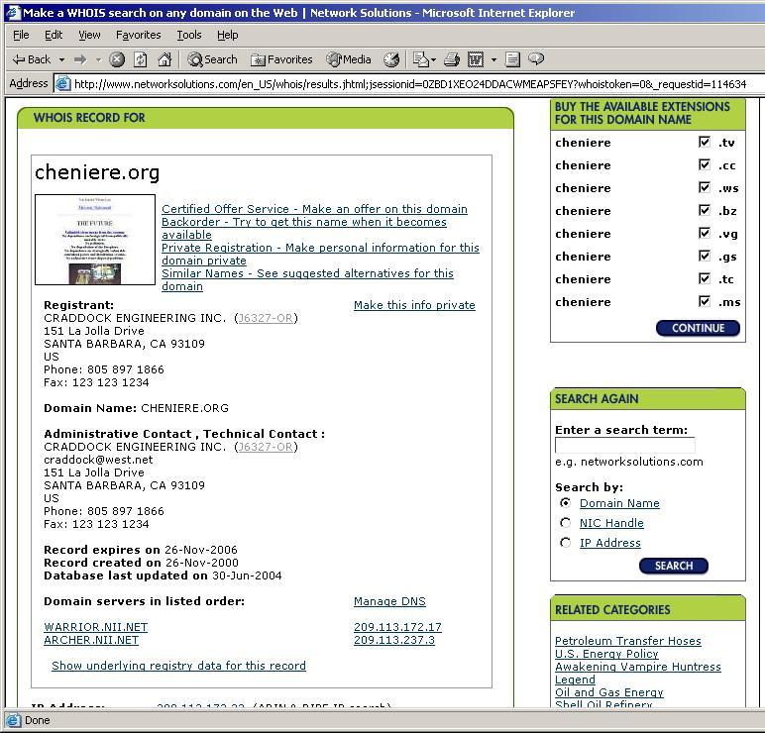Viewport: 765px width, 733px height.
Task: Open the WARRIOR.NII.NET server link
Action: [x=95, y=627]
